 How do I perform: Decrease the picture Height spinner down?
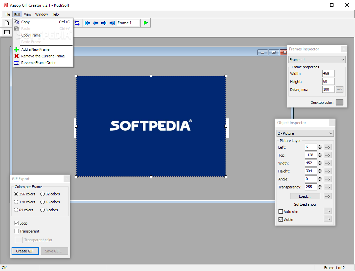320,172
